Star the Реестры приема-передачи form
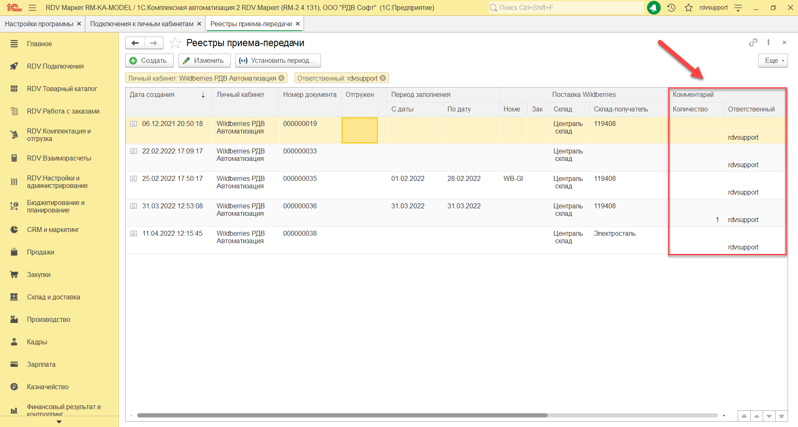Screen dimensions: 798x427 [175, 43]
